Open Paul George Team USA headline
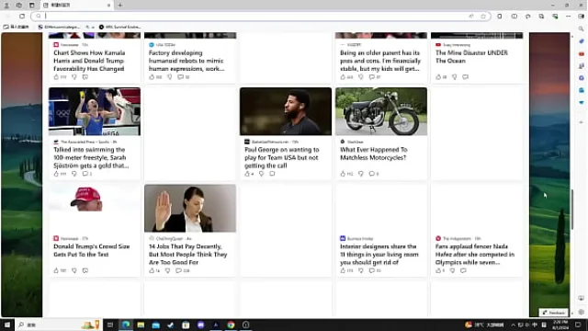 pyautogui.click(x=282, y=157)
